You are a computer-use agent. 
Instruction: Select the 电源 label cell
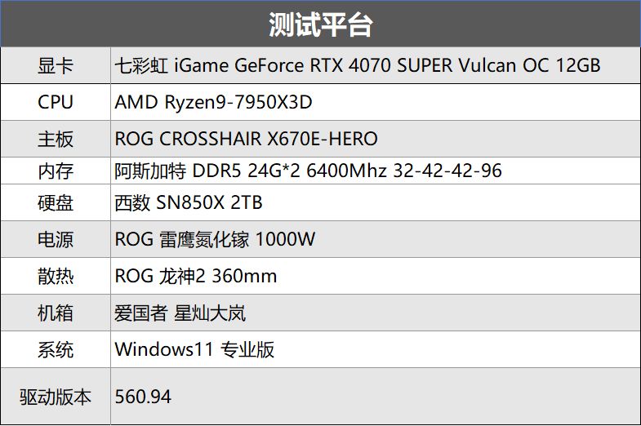tap(56, 239)
